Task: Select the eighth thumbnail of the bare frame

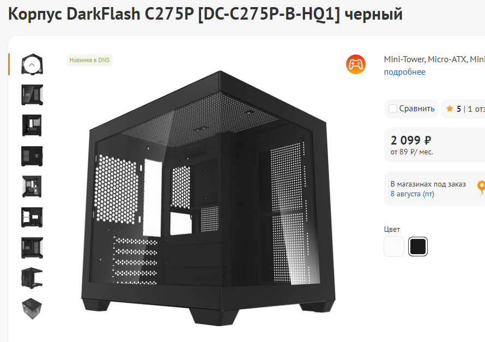Action: point(32,278)
